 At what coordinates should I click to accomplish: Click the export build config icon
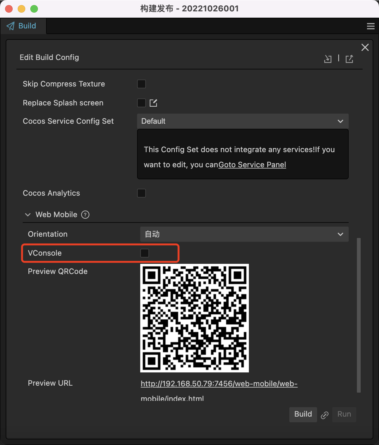click(x=349, y=59)
